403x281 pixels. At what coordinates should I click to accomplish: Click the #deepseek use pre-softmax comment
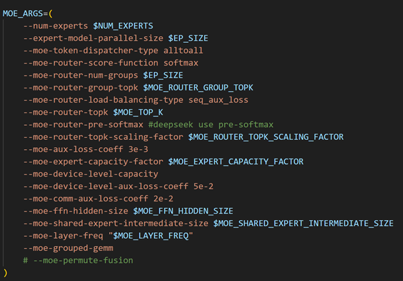click(211, 124)
